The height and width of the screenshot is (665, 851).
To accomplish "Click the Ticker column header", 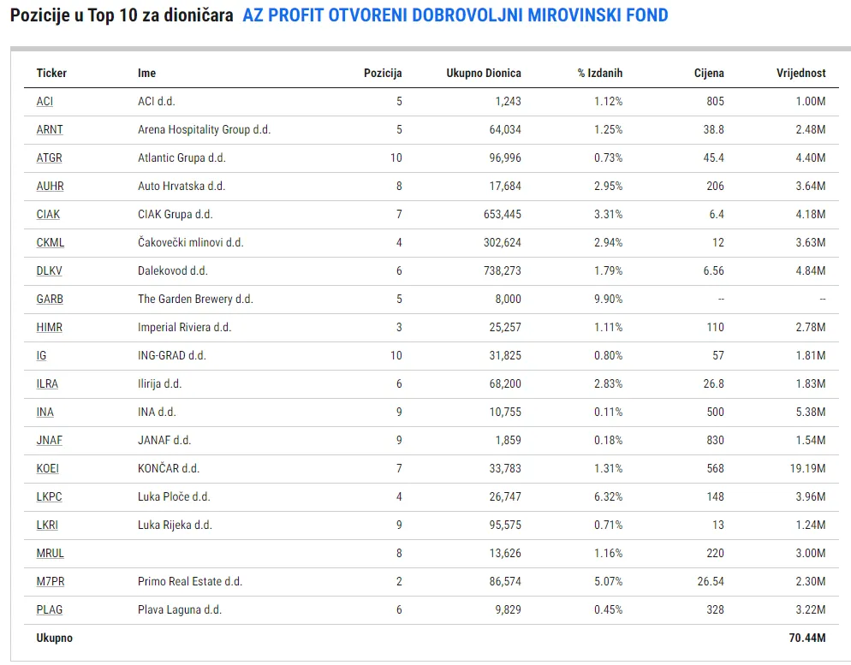I will (51, 74).
